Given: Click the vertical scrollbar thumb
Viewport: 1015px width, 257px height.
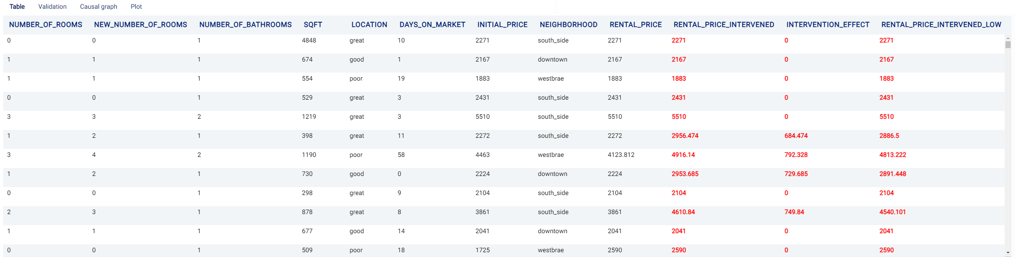Looking at the screenshot, I should pos(1008,44).
